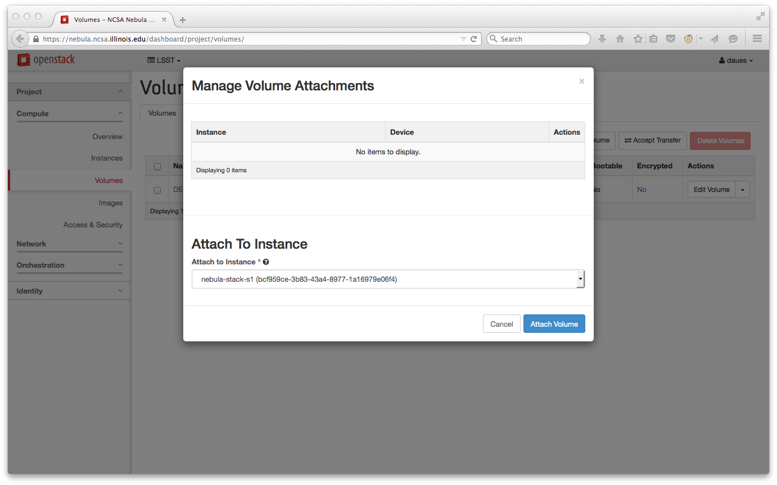Click the Cancel button in dialog
Image resolution: width=777 pixels, height=485 pixels.
[502, 324]
